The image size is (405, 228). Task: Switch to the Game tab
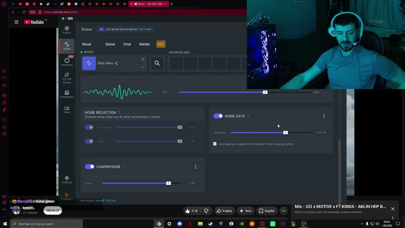[110, 44]
